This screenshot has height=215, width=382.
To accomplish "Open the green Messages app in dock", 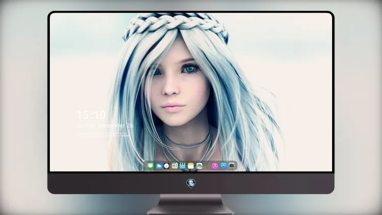I will click(151, 166).
